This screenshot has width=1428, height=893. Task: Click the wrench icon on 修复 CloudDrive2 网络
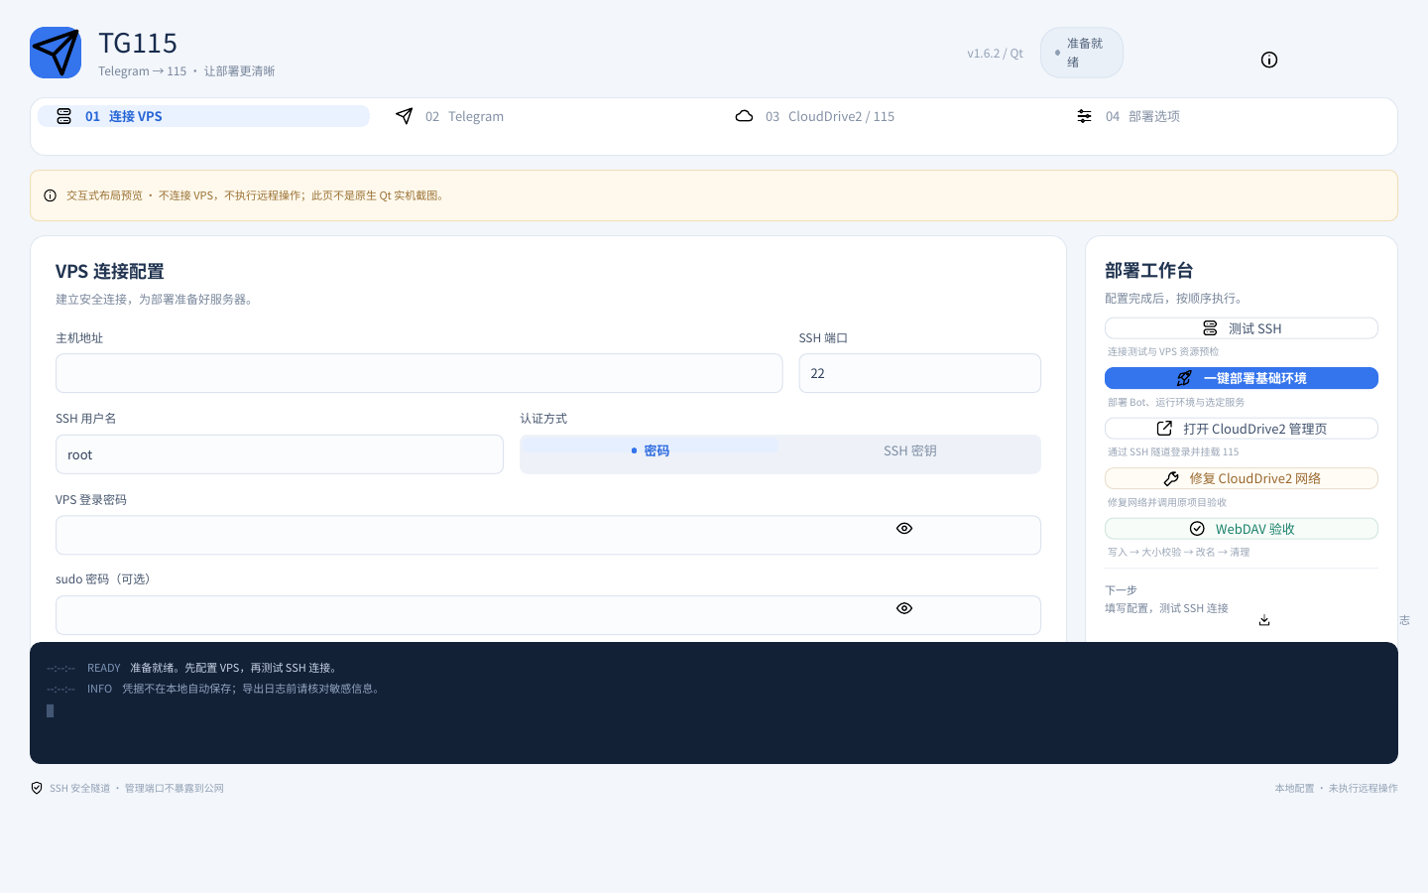[1171, 478]
